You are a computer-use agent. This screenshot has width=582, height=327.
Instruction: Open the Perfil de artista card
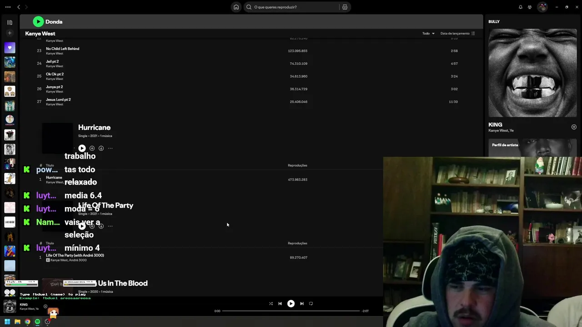point(532,148)
